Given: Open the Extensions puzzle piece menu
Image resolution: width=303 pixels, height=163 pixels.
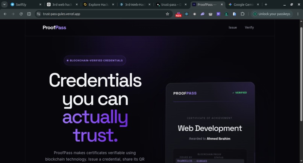Looking at the screenshot, I should [x=242, y=14].
